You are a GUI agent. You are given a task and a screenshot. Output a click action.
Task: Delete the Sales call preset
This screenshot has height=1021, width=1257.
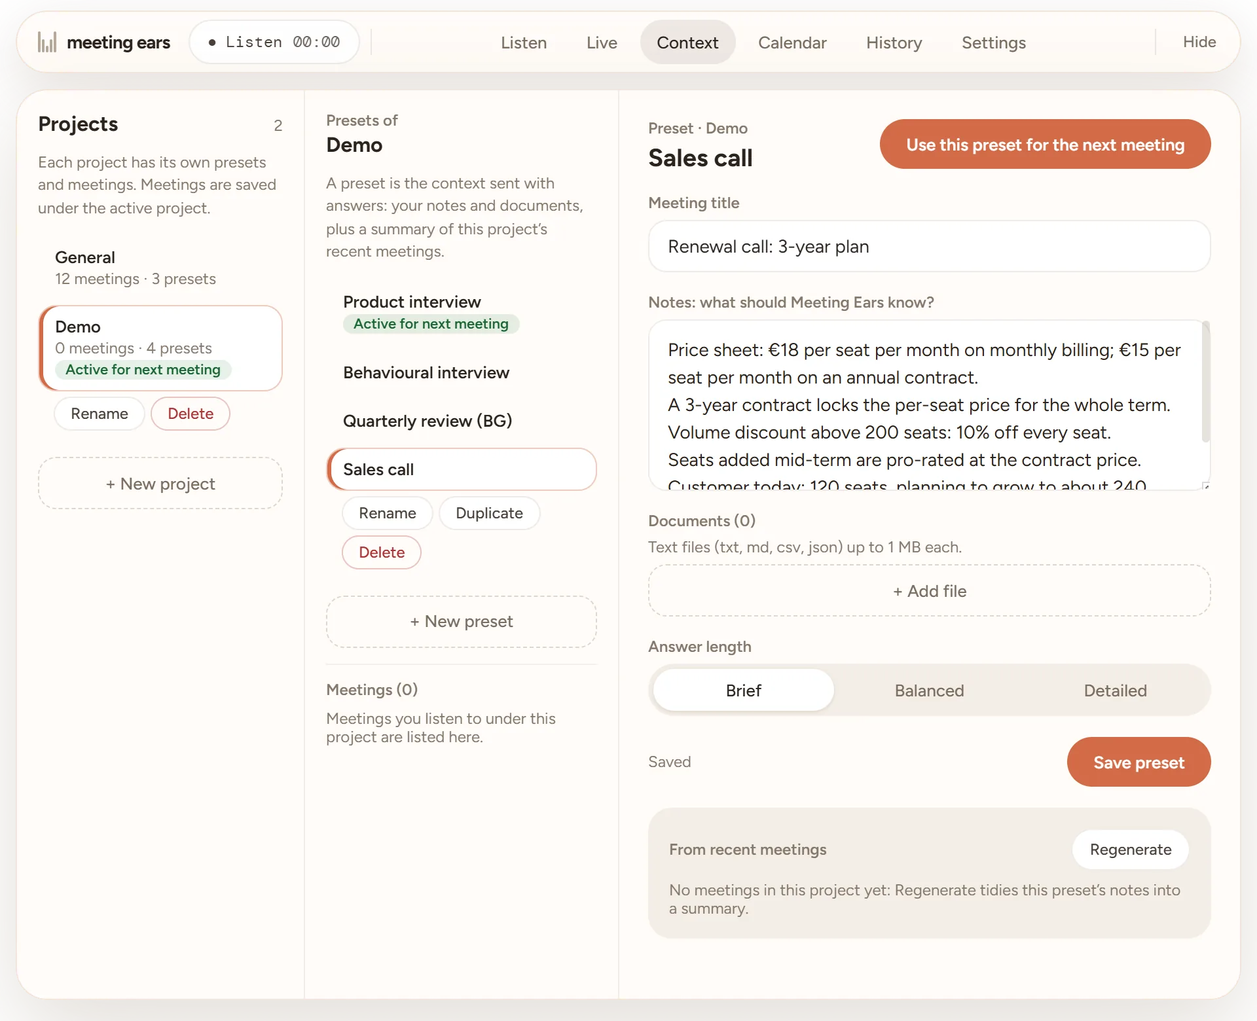click(x=382, y=552)
